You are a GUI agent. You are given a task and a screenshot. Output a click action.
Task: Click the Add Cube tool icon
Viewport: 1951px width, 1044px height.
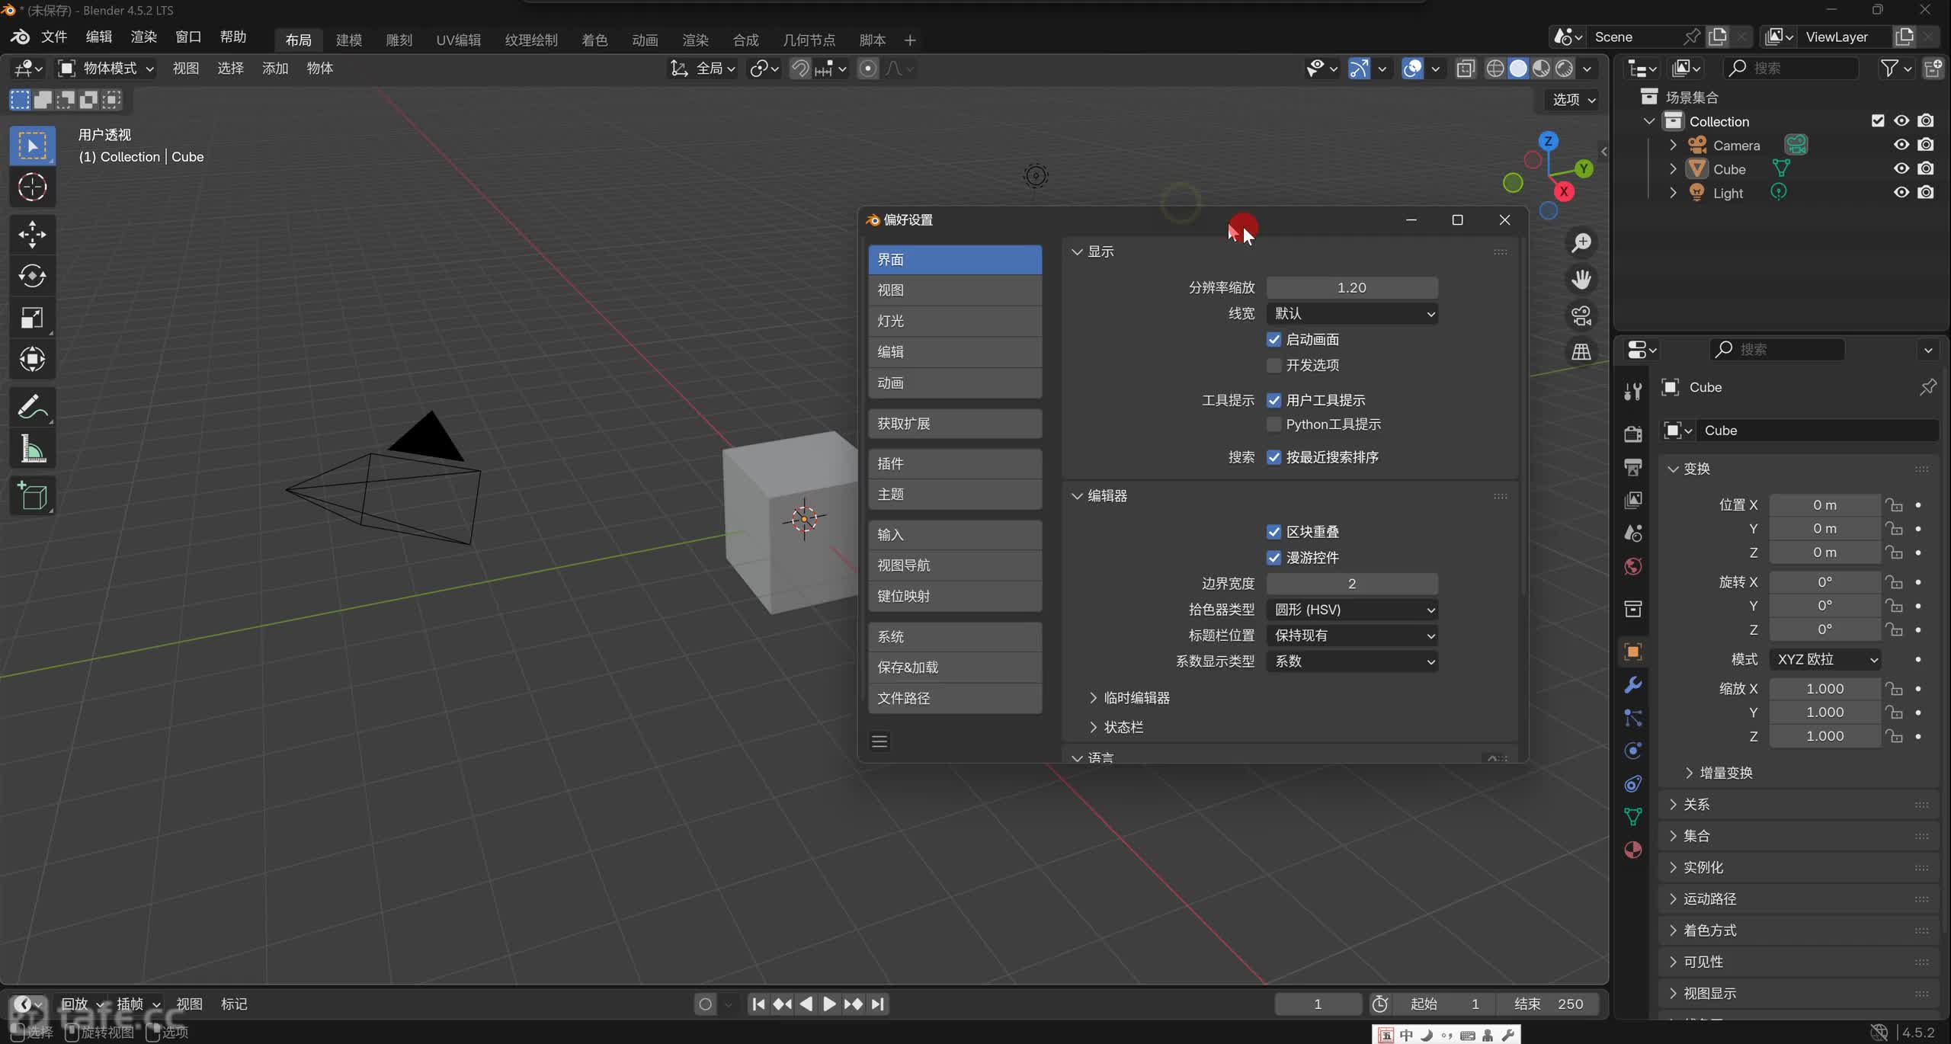(32, 496)
